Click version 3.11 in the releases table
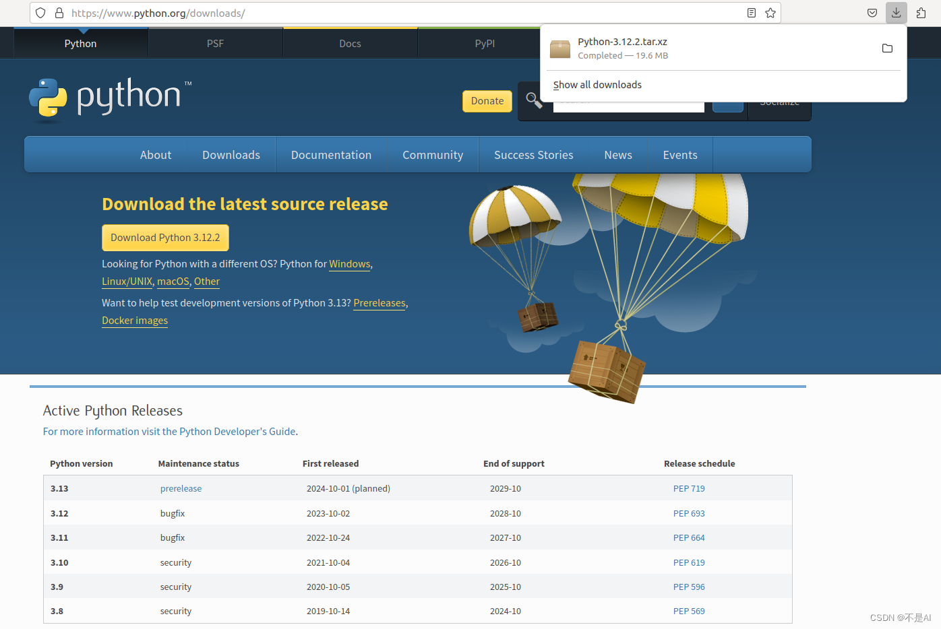This screenshot has height=629, width=941. click(59, 538)
